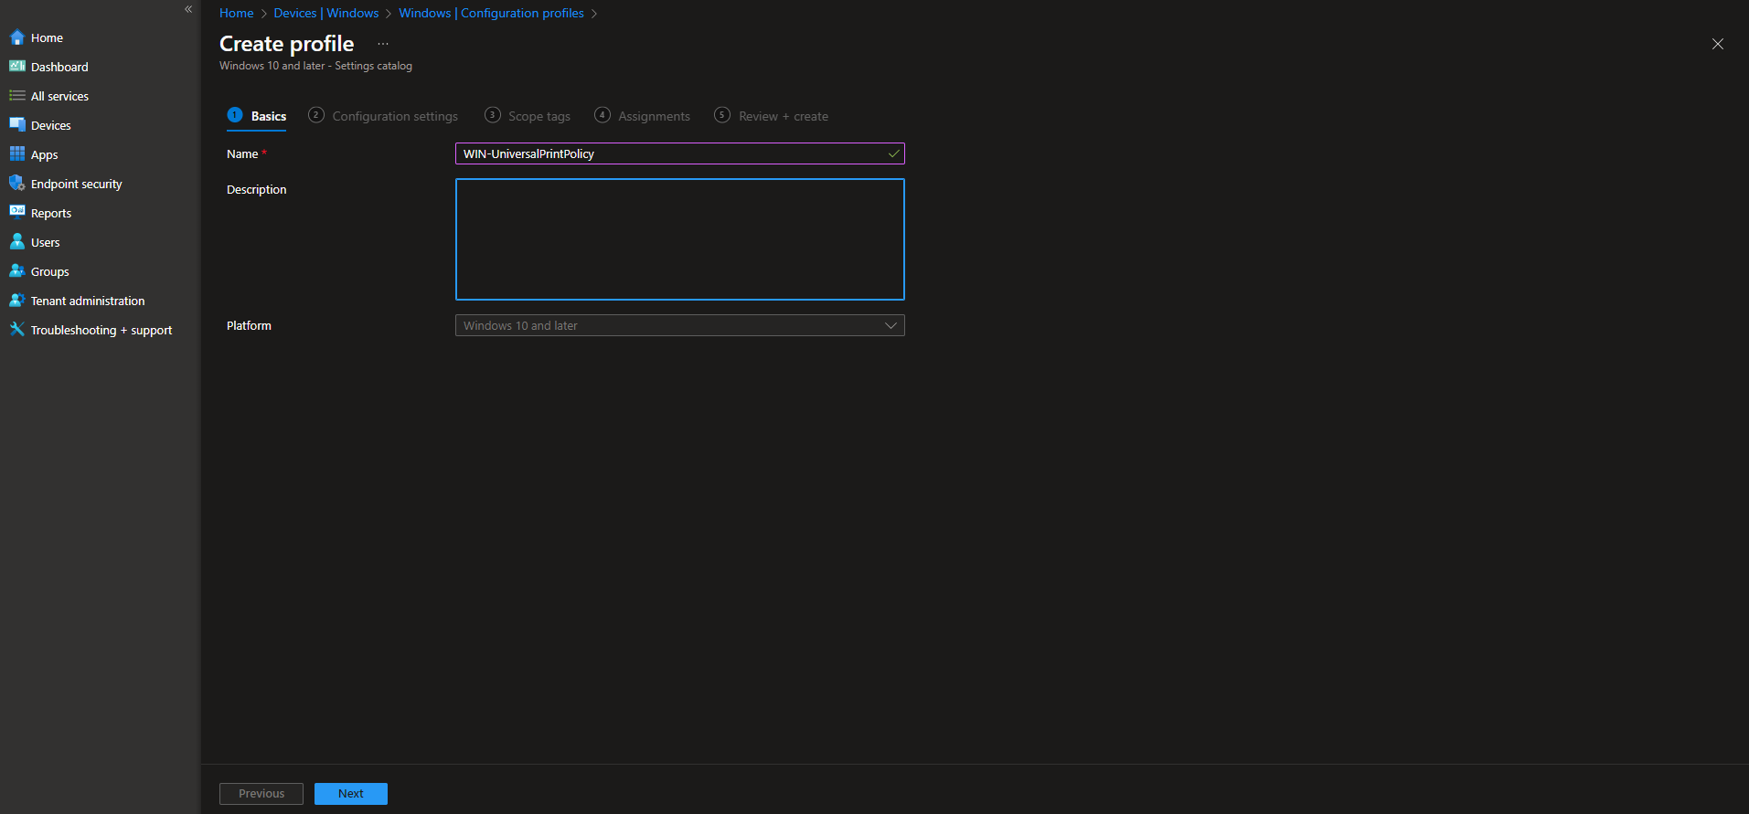
Task: Click the Next button
Action: point(351,794)
